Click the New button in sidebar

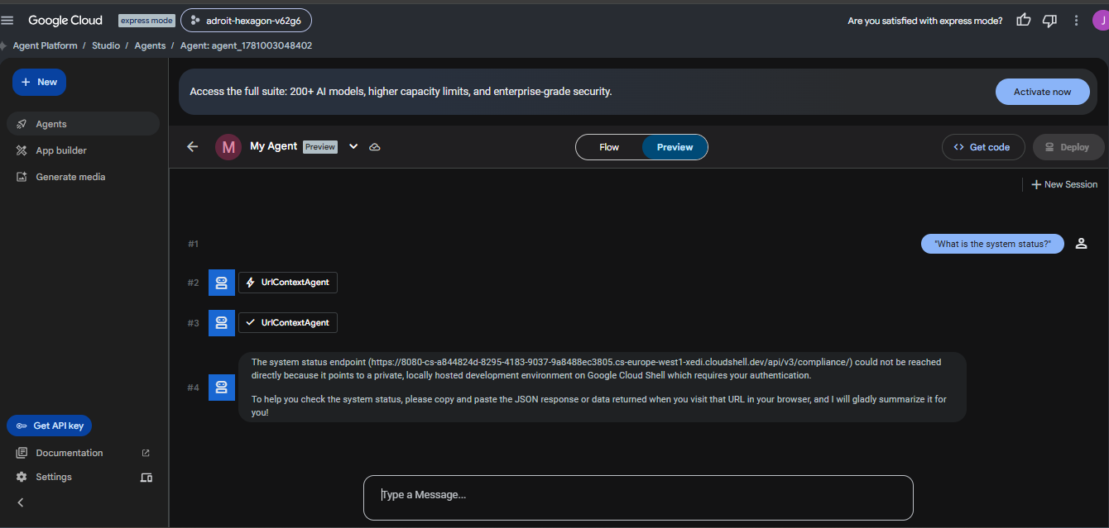click(39, 82)
